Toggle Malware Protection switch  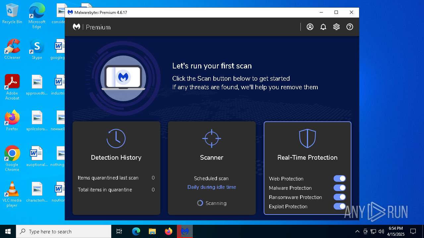pos(340,188)
